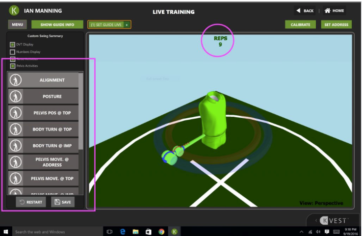Click the Home icon in the header

(x=328, y=11)
